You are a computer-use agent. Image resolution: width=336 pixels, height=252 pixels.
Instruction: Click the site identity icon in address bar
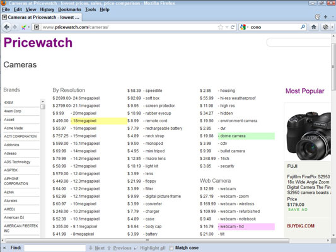[37, 27]
